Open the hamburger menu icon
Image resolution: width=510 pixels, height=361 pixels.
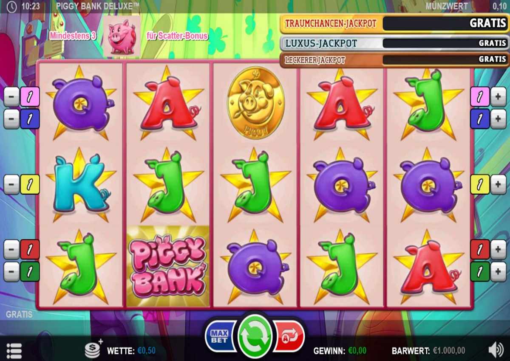14,351
